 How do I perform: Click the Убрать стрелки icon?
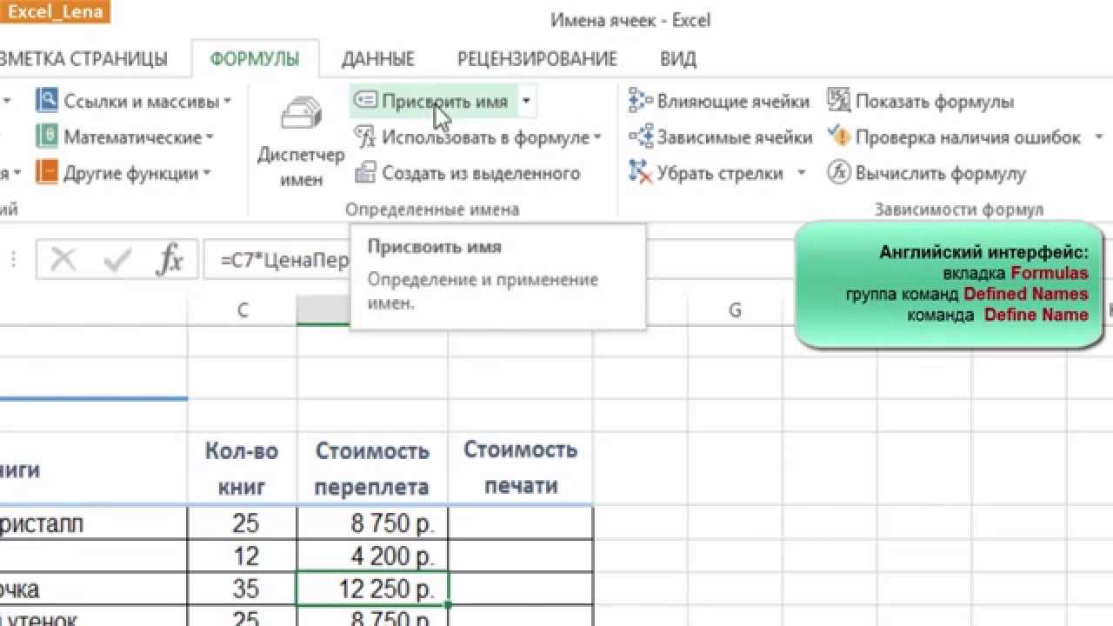[641, 173]
